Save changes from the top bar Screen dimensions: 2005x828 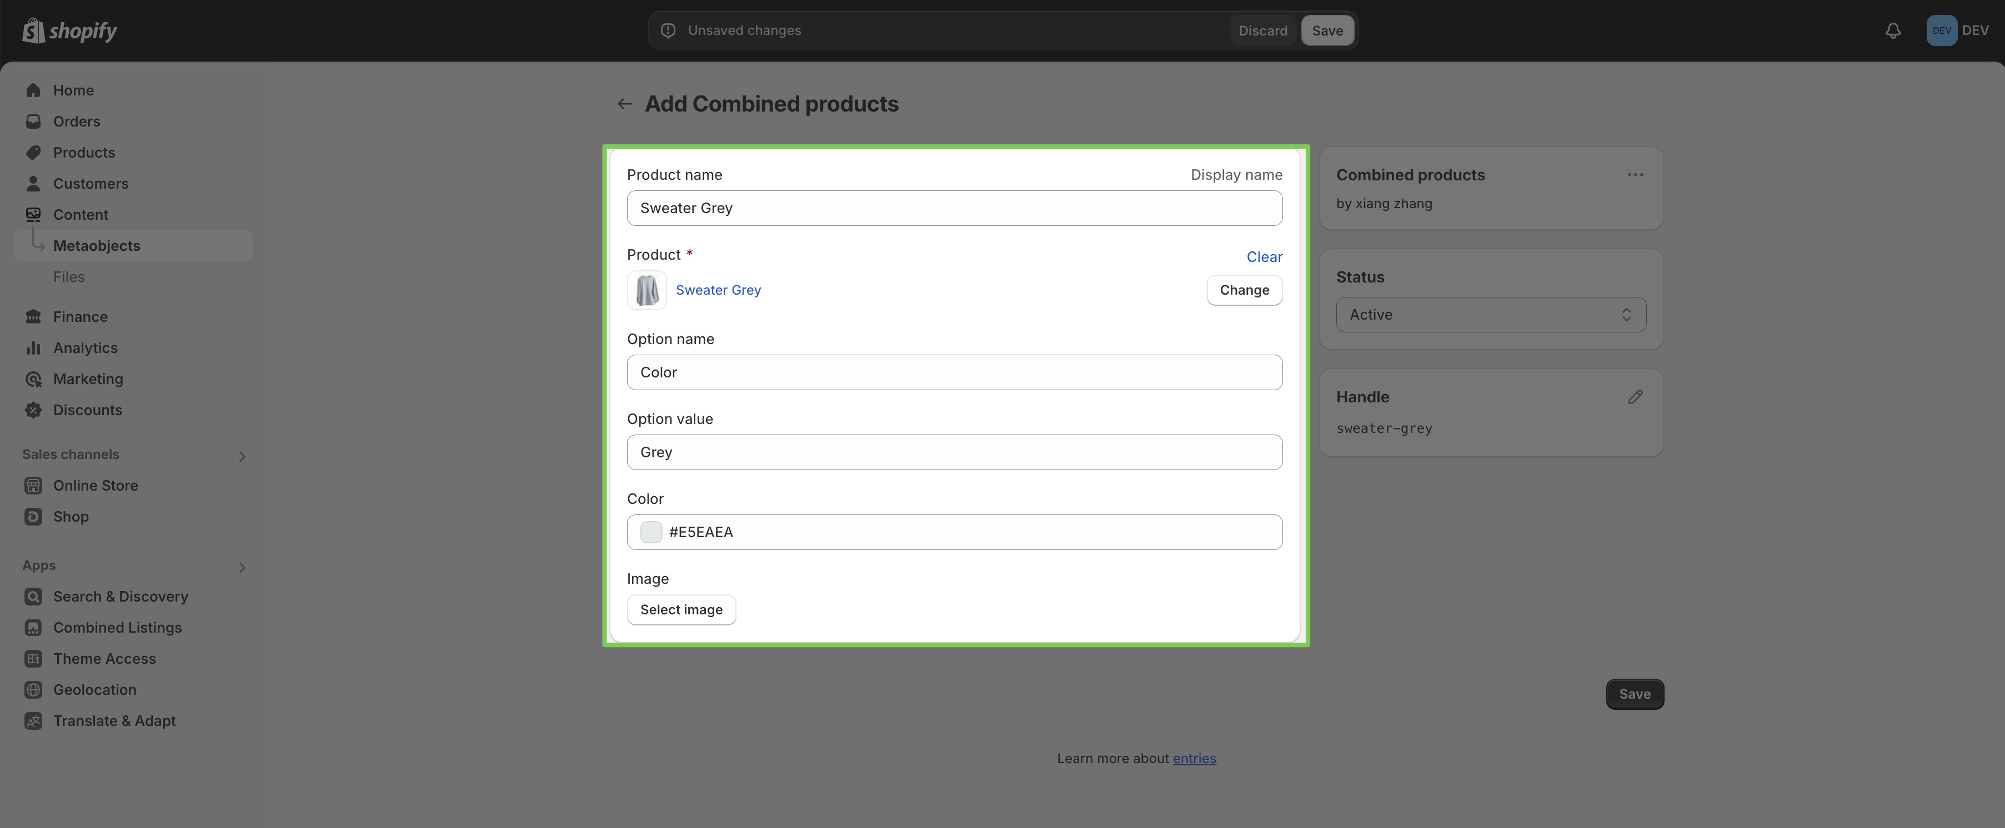[x=1327, y=31]
